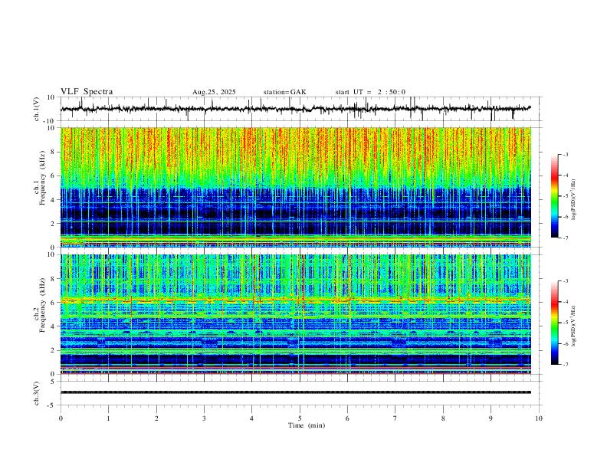607x469 pixels.
Task: Click the "-7" tick on ch.2 colorbar
Action: point(565,365)
